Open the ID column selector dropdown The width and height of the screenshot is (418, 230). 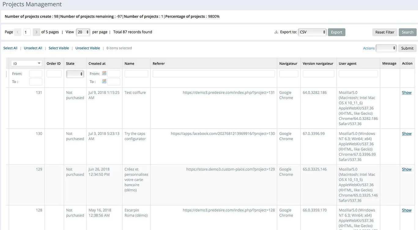pos(27,63)
